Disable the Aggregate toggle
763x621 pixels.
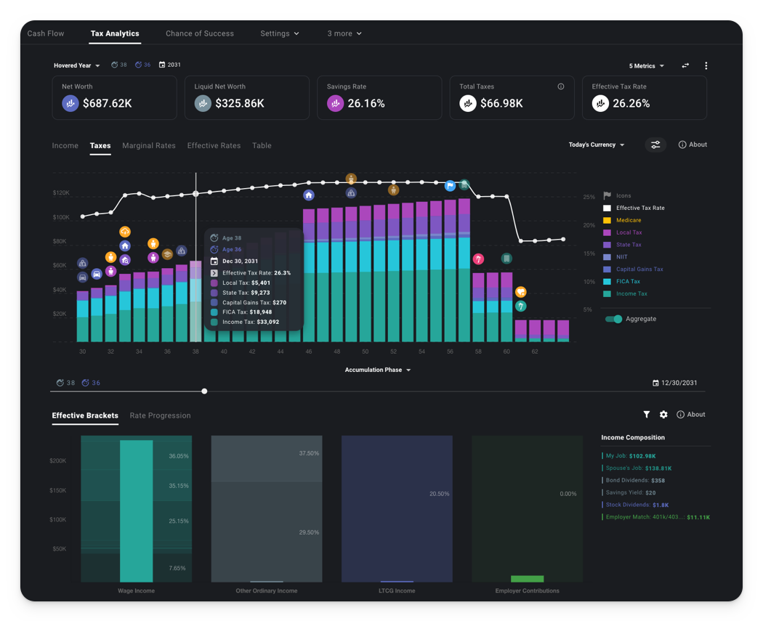(x=613, y=319)
